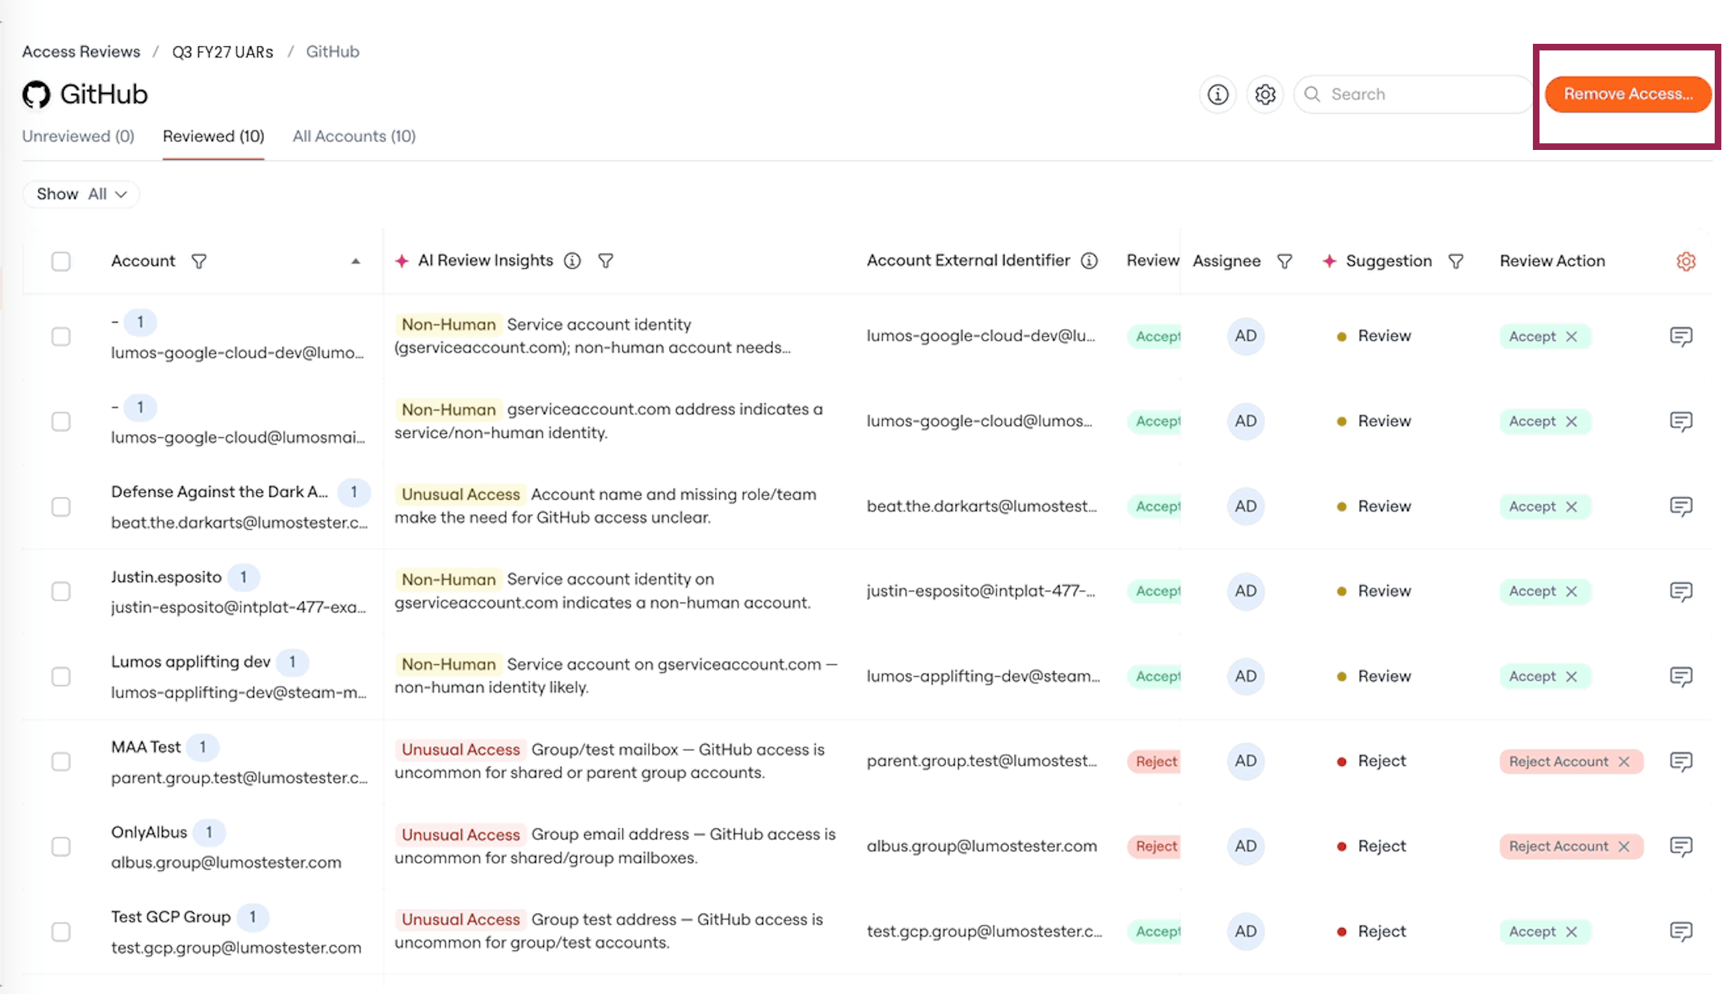Check the Defense Against the Dark Arts row
The height and width of the screenshot is (994, 1724).
[62, 507]
